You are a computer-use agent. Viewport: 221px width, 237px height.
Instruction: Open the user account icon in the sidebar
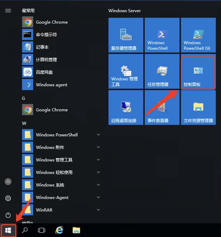(x=8, y=182)
